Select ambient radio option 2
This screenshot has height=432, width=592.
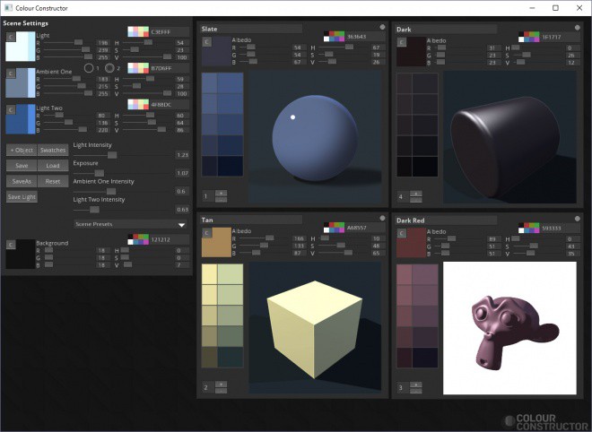coord(109,68)
